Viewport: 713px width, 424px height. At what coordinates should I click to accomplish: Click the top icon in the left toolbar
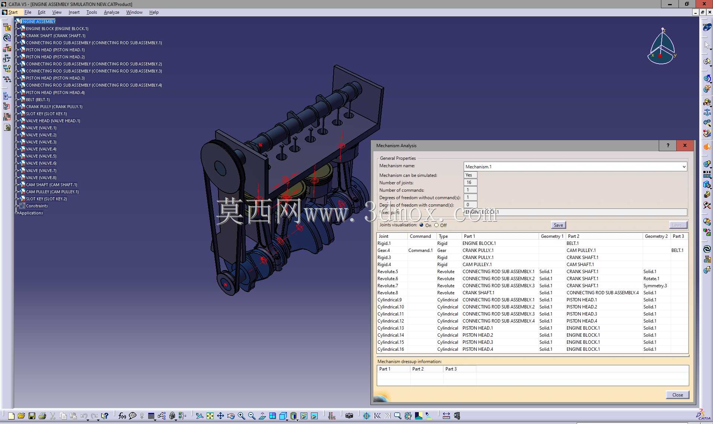pos(7,27)
